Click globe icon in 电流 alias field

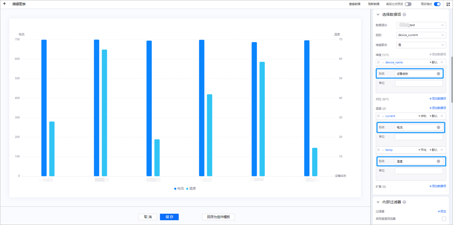(438, 127)
